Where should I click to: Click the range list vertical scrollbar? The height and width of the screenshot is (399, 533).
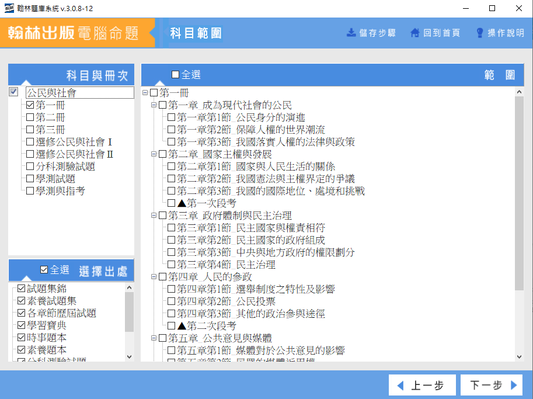click(520, 193)
